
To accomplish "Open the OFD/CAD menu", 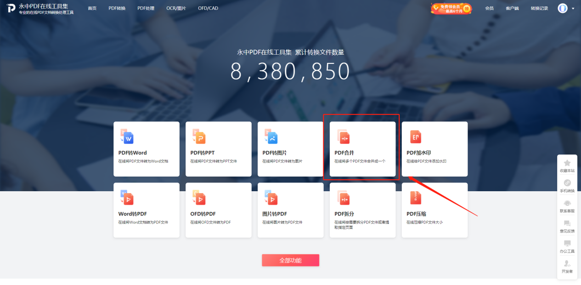I will 208,8.
